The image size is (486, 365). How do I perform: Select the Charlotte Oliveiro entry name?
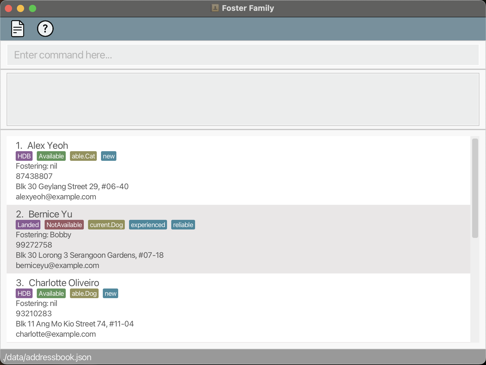pyautogui.click(x=64, y=283)
